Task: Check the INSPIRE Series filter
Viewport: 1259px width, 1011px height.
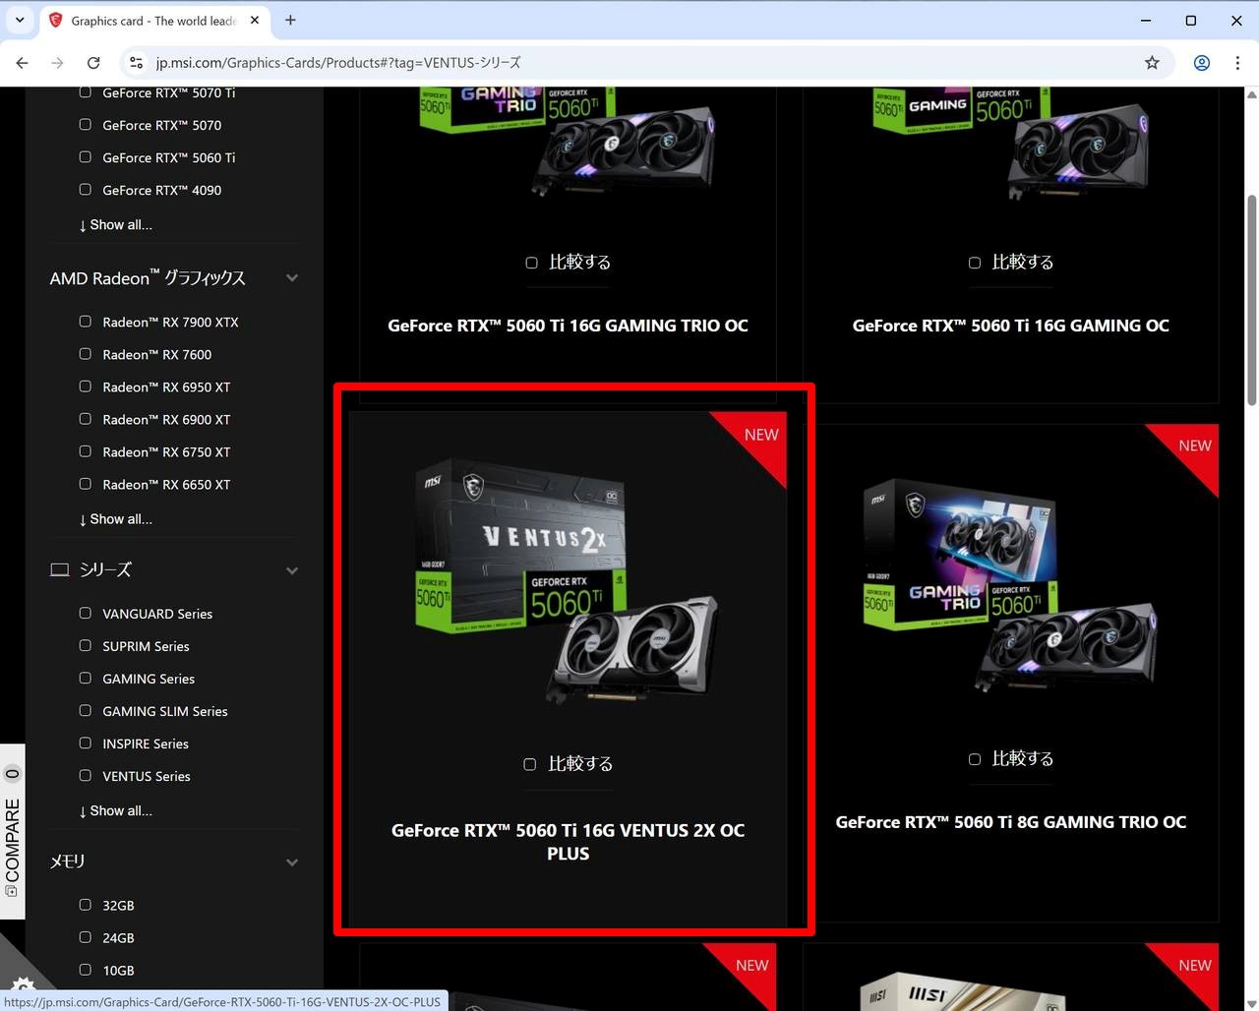Action: [86, 743]
